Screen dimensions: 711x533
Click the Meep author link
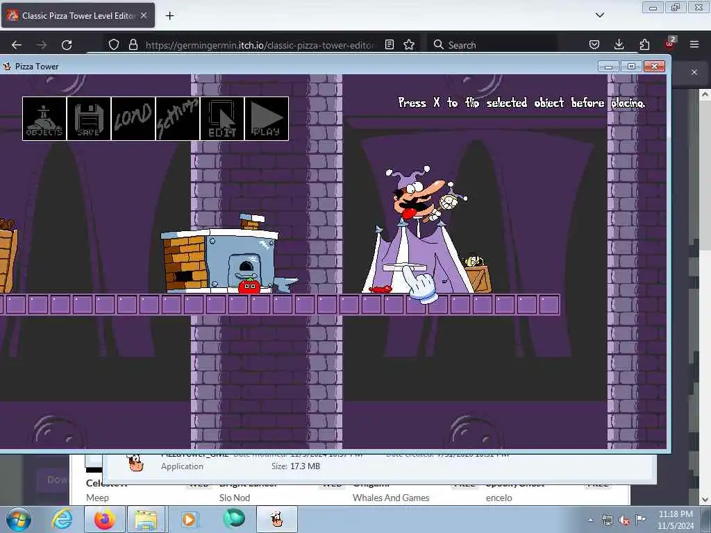coord(97,498)
